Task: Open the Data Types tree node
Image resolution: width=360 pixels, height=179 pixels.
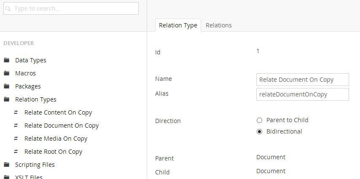Action: click(31, 60)
